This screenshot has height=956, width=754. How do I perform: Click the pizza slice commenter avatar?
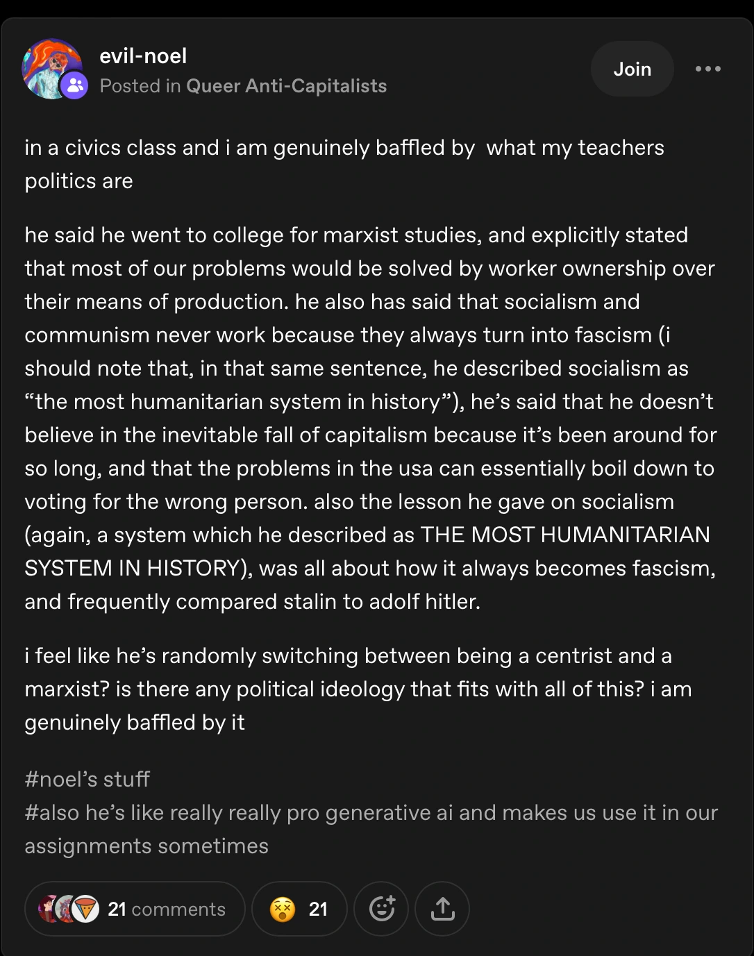pos(85,909)
